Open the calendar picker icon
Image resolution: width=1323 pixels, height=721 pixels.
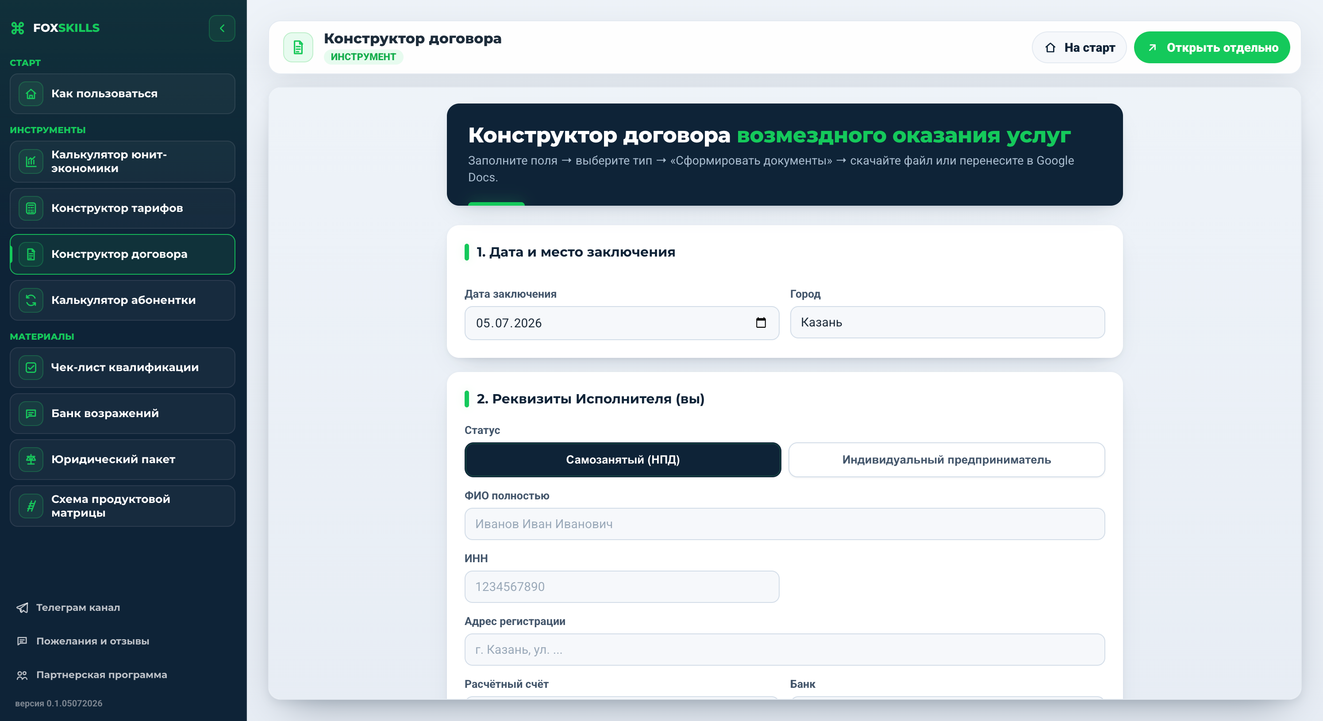click(761, 322)
